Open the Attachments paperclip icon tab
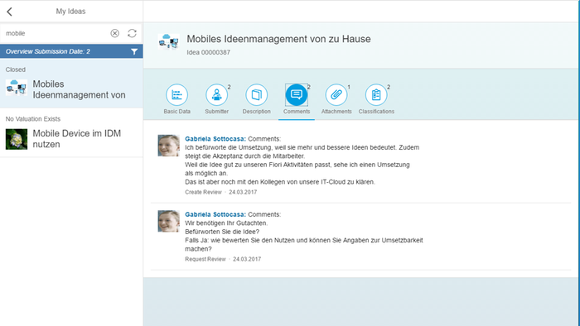Viewport: 580px width, 326px height. pyautogui.click(x=336, y=95)
